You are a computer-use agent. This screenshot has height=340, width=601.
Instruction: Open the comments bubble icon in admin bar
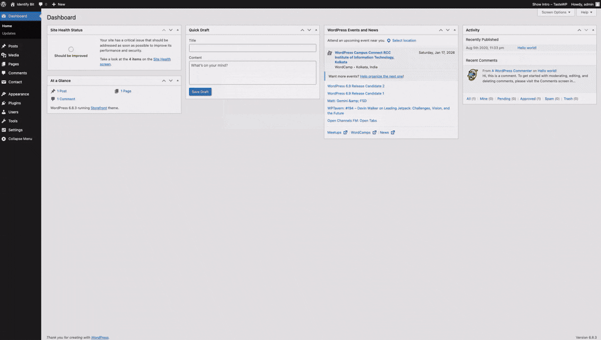(41, 4)
